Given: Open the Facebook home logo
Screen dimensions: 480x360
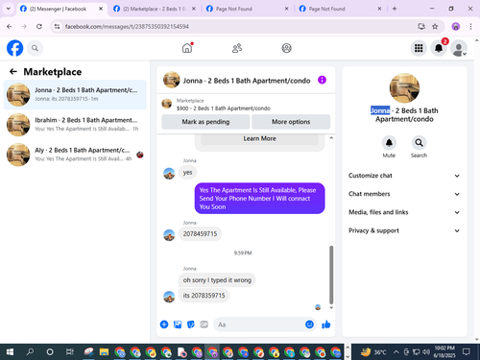Looking at the screenshot, I should [14, 48].
